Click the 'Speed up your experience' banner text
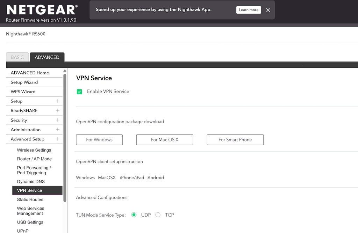This screenshot has width=358, height=233. (x=154, y=9)
